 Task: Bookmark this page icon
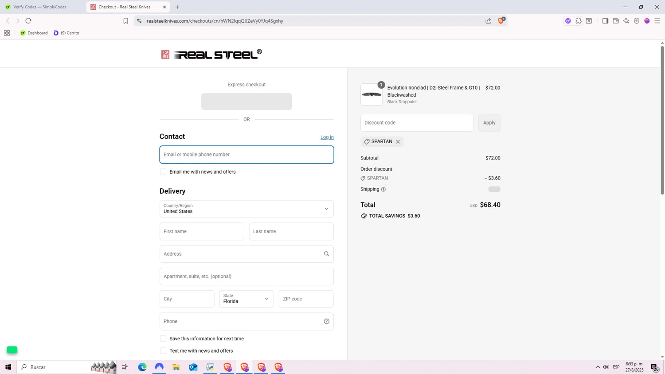pos(125,21)
